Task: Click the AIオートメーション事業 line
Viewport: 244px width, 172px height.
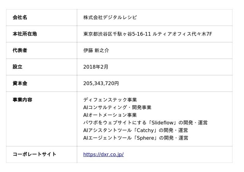Action: coord(110,115)
